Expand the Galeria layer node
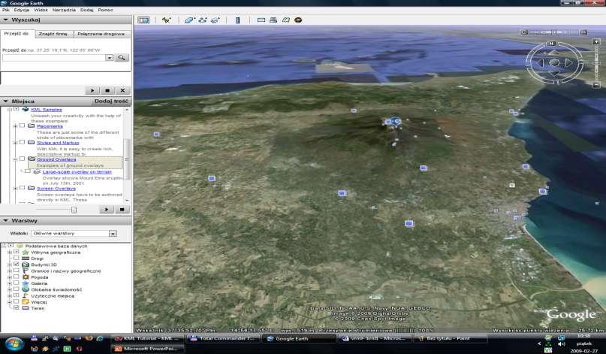 click(x=10, y=283)
